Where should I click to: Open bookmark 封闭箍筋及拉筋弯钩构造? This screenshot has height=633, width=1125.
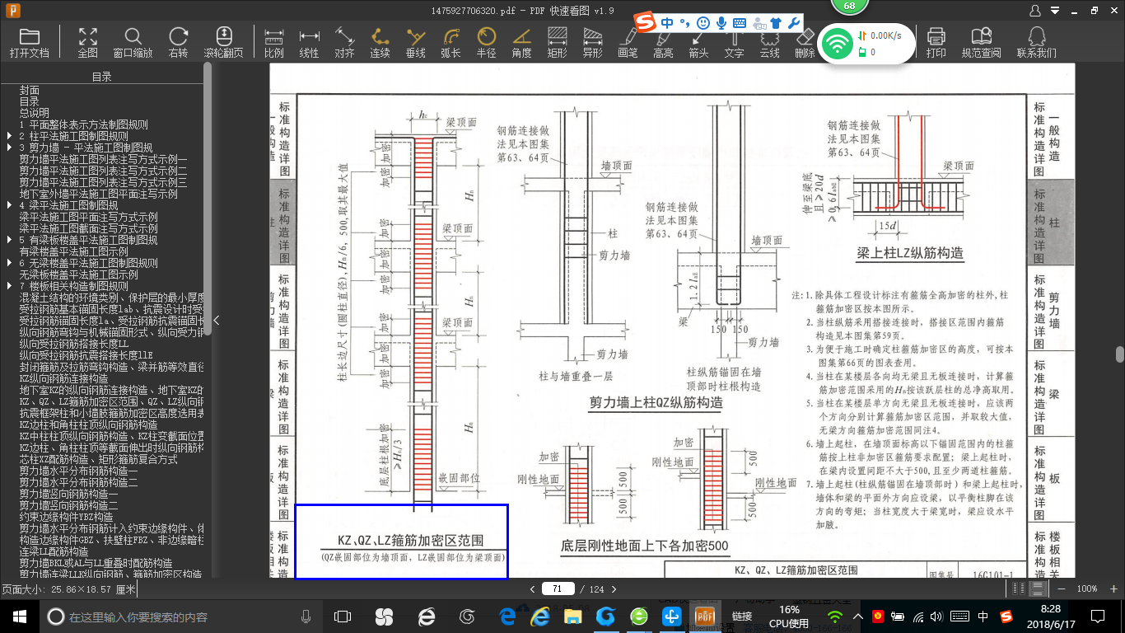pyautogui.click(x=112, y=367)
